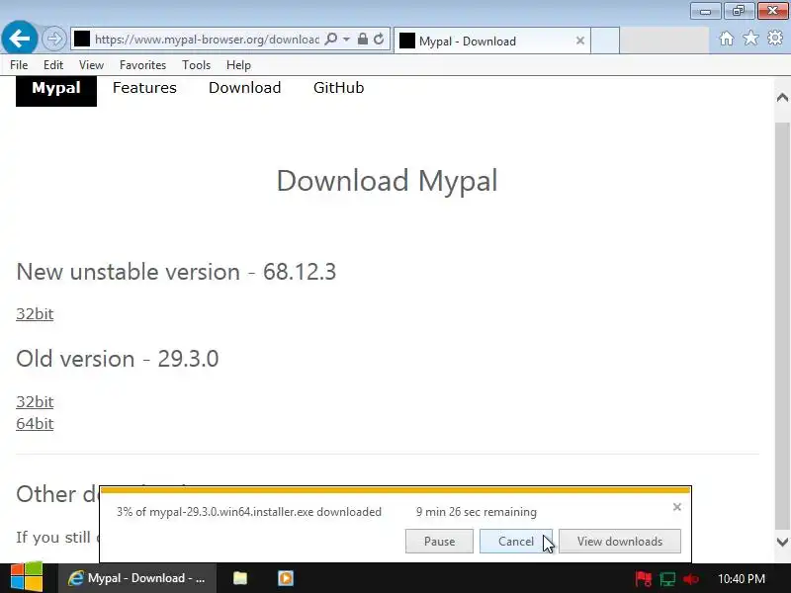This screenshot has width=791, height=593.
Task: Click the scrollbar up arrow
Action: [x=782, y=97]
